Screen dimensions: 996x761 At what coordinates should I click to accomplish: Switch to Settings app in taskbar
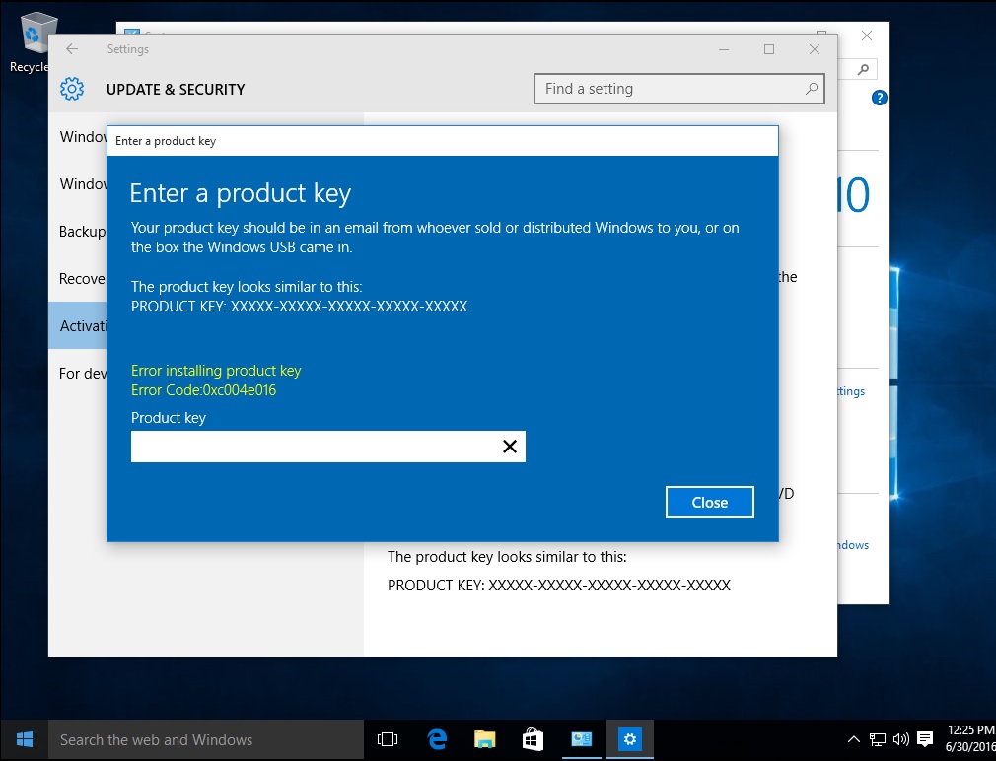coord(629,740)
